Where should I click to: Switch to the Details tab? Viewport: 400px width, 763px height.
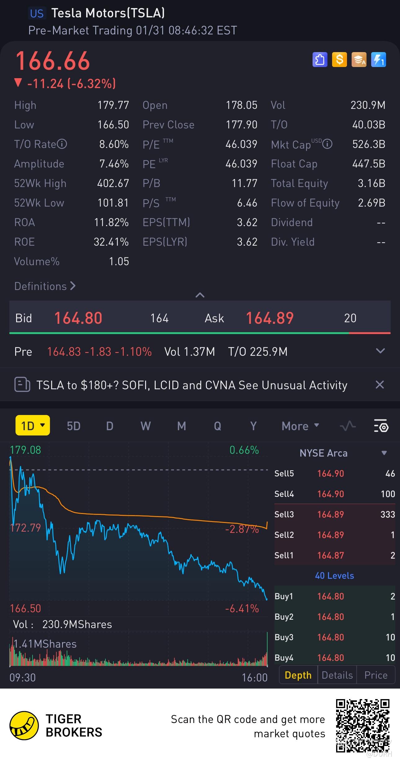(337, 675)
